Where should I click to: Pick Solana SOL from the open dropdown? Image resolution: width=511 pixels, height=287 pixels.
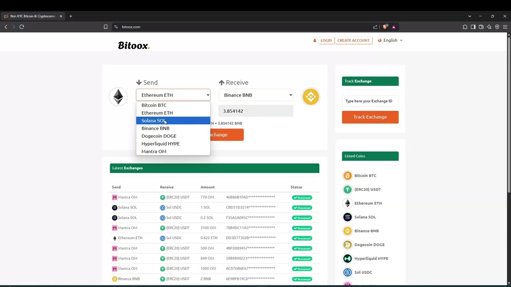click(173, 120)
